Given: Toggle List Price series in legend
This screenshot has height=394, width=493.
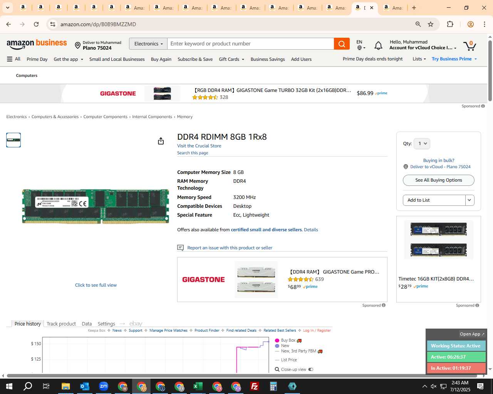Looking at the screenshot, I should tap(286, 360).
